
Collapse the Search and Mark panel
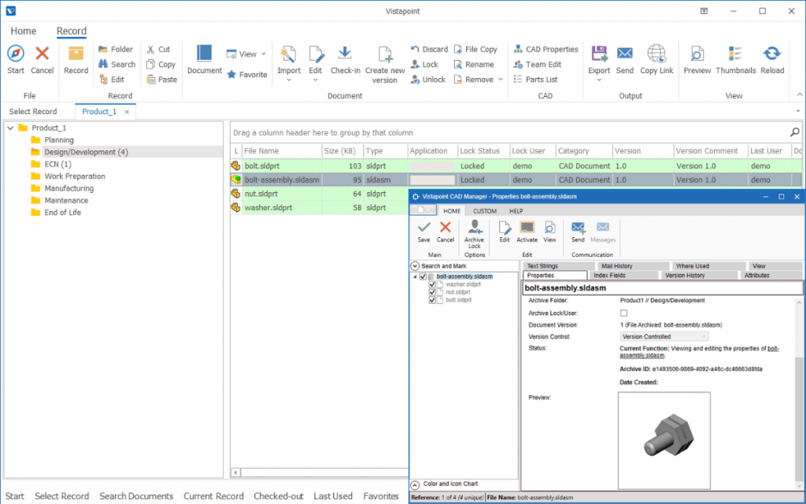pyautogui.click(x=414, y=266)
